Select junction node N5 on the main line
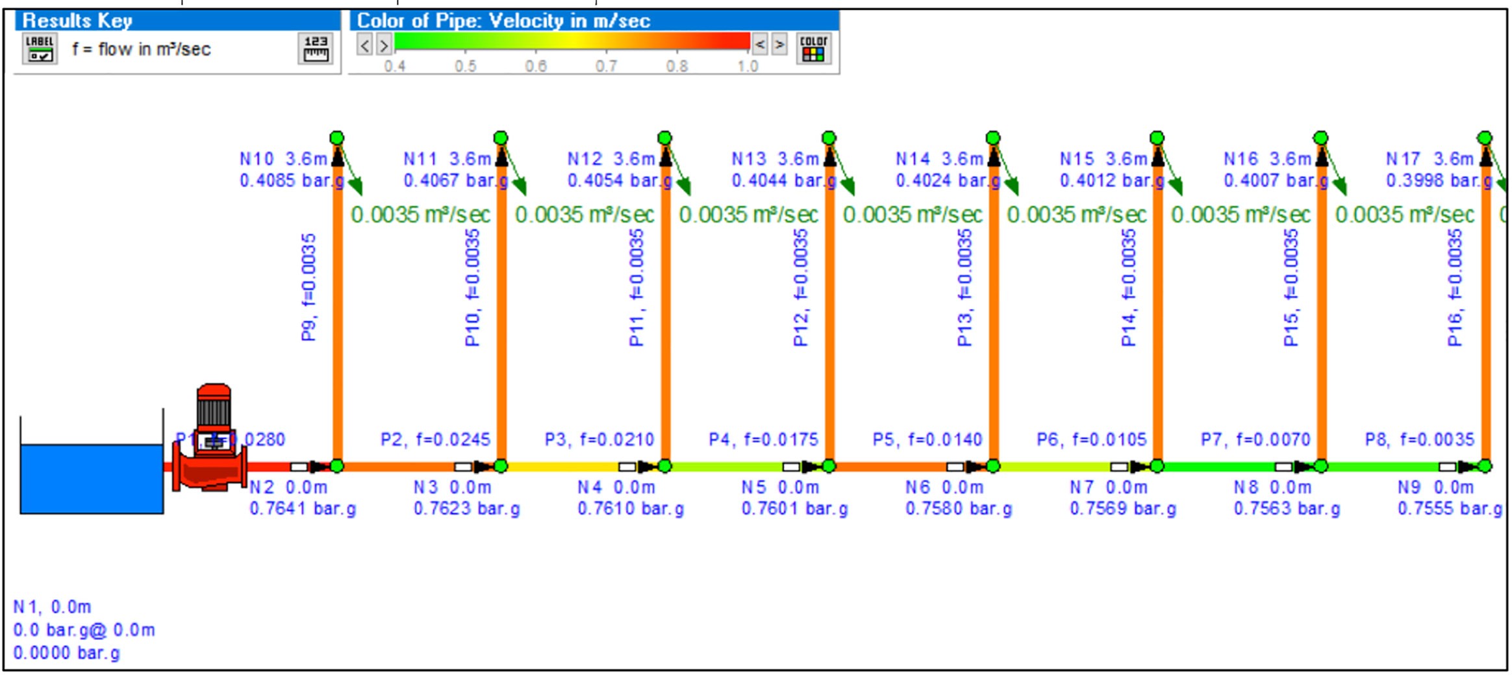The height and width of the screenshot is (675, 1512). pyautogui.click(x=829, y=466)
